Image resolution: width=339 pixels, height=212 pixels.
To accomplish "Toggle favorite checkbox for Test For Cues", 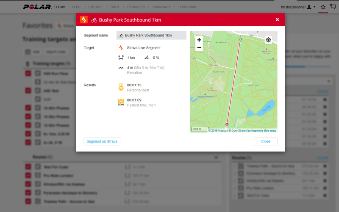I will click(x=28, y=167).
